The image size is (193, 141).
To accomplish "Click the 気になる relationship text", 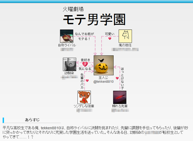I will pyautogui.click(x=85, y=69).
